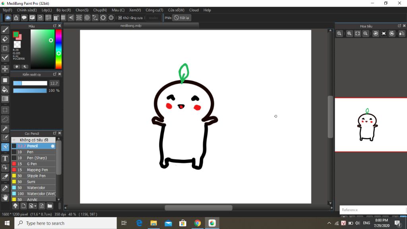Open the speech bubble icon in toolbar
The width and height of the screenshot is (407, 229).
point(24,17)
